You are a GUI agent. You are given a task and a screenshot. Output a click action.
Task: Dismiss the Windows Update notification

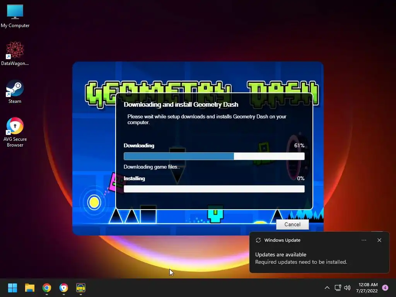(x=379, y=240)
